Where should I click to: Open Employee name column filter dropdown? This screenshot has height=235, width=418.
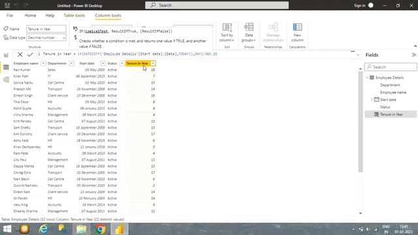(x=43, y=63)
